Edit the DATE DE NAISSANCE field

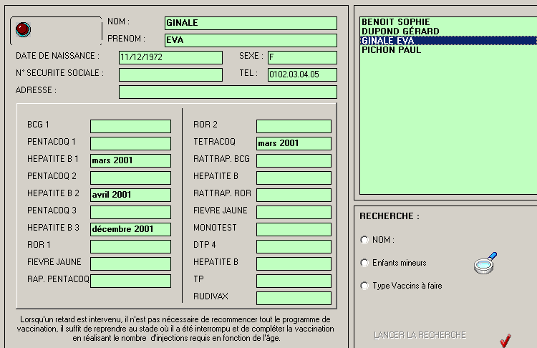170,57
